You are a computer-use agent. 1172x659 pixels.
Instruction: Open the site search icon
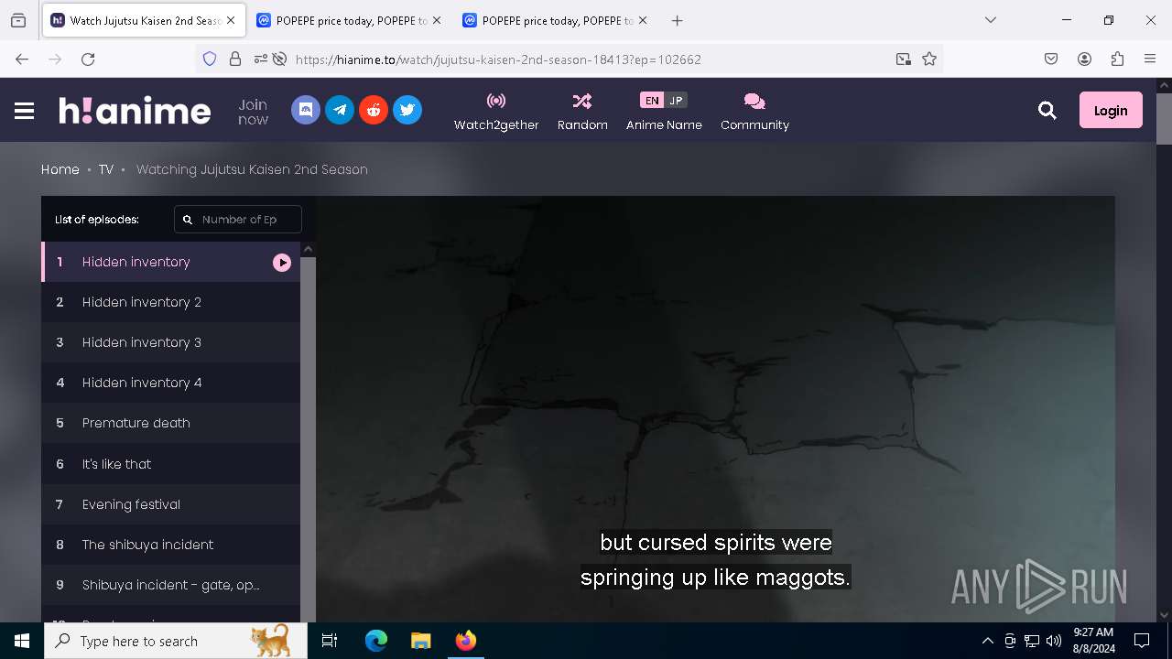(x=1047, y=111)
